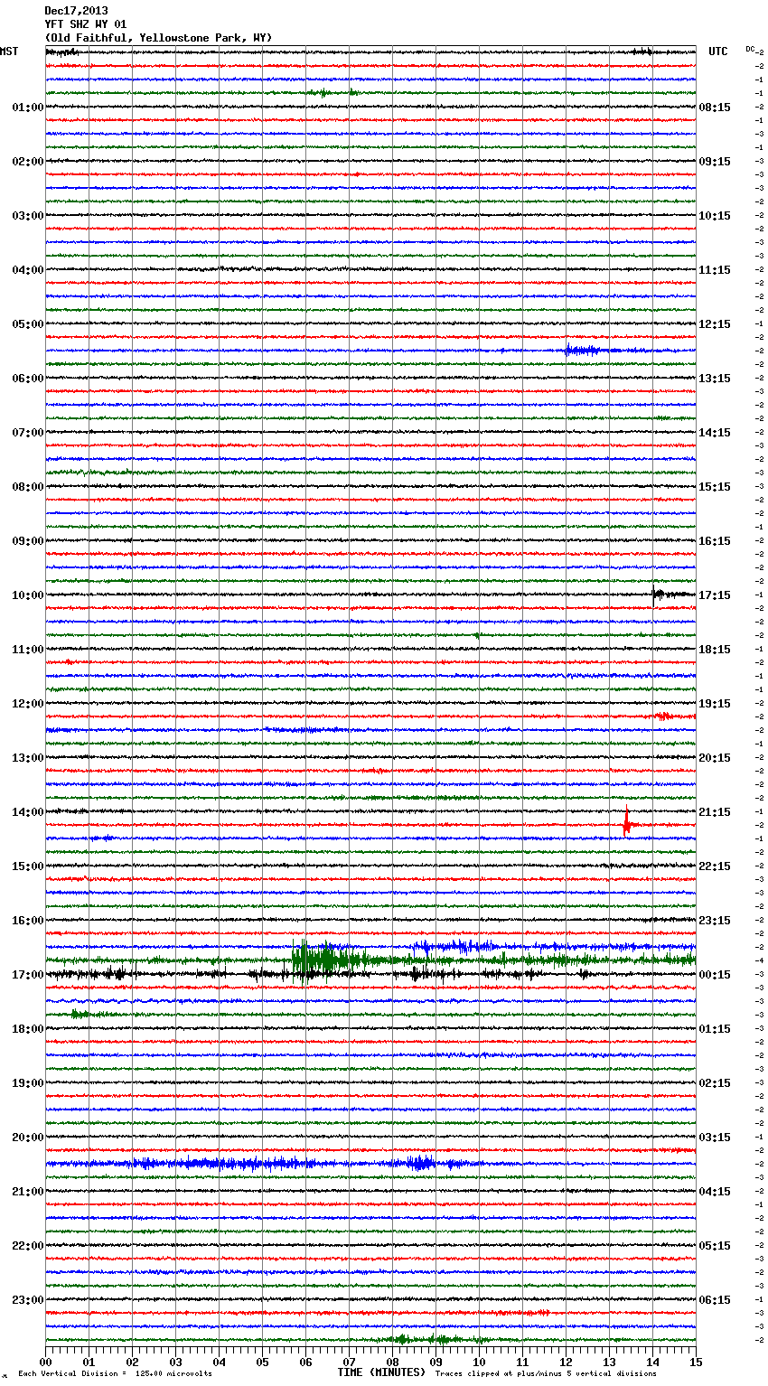
Task: Select the 10:00 MST time label
Action: [28, 595]
